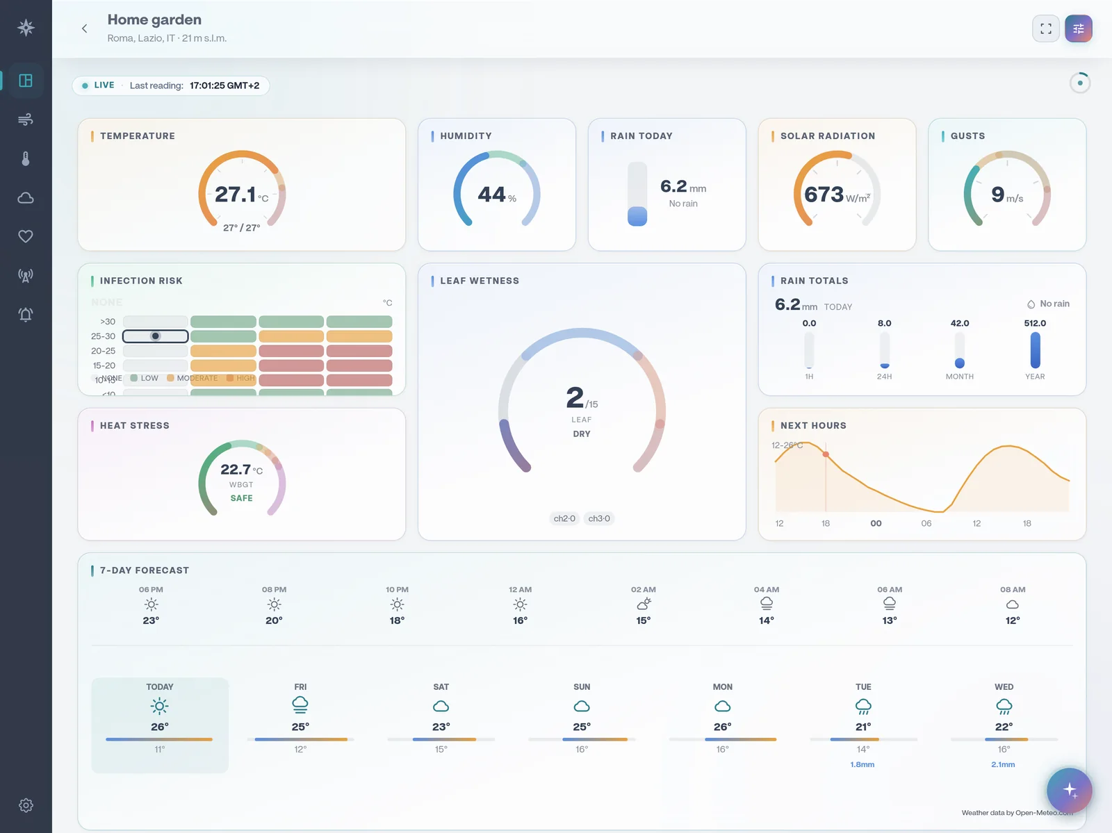Viewport: 1112px width, 833px height.
Task: Open the station antenna sidebar icon
Action: (26, 276)
